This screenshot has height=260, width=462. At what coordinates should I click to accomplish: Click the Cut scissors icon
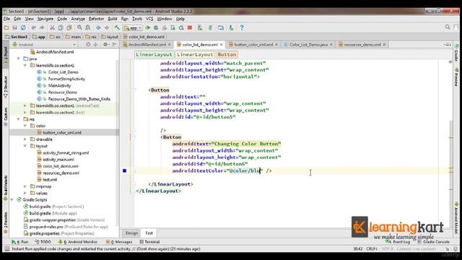click(x=52, y=27)
